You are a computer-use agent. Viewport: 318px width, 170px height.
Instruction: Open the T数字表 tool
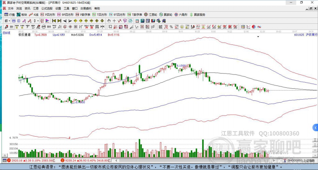[135, 15]
